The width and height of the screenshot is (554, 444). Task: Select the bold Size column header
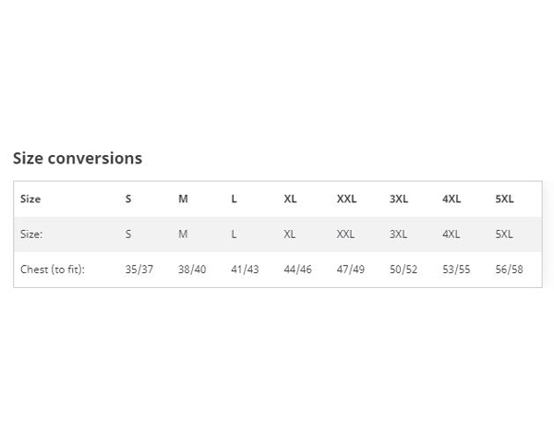click(30, 198)
